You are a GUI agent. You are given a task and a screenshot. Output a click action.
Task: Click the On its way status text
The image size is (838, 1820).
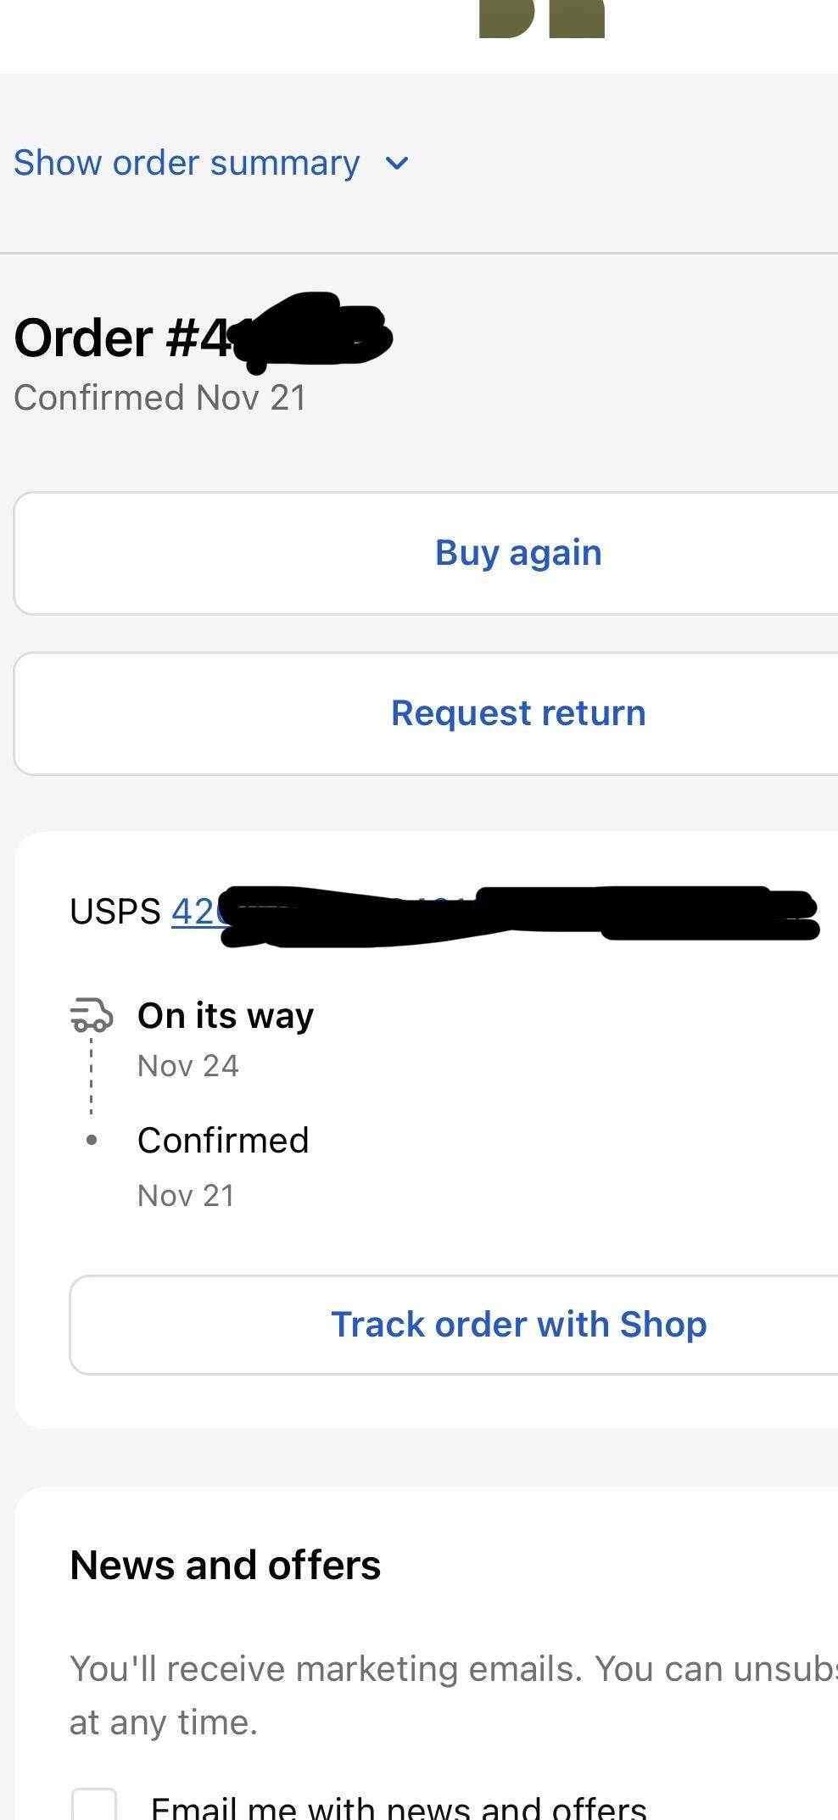(226, 1015)
